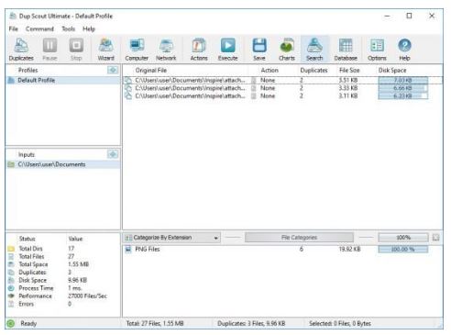The width and height of the screenshot is (451, 335).
Task: Click the action icon in 3.11 KB row
Action: click(x=253, y=96)
